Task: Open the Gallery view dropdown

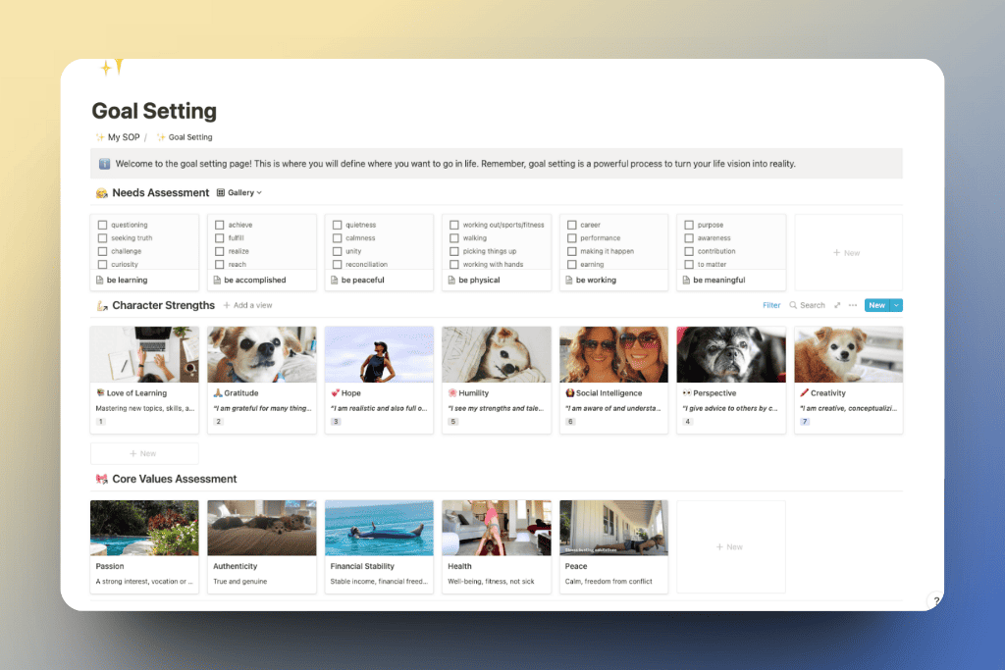Action: coord(239,193)
